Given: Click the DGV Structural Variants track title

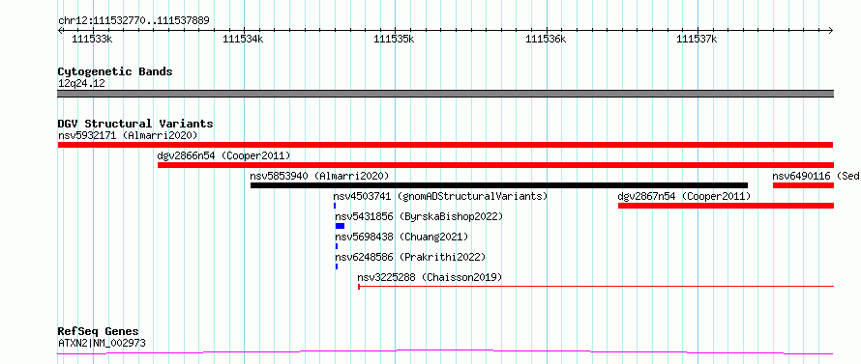Looking at the screenshot, I should pyautogui.click(x=135, y=124).
